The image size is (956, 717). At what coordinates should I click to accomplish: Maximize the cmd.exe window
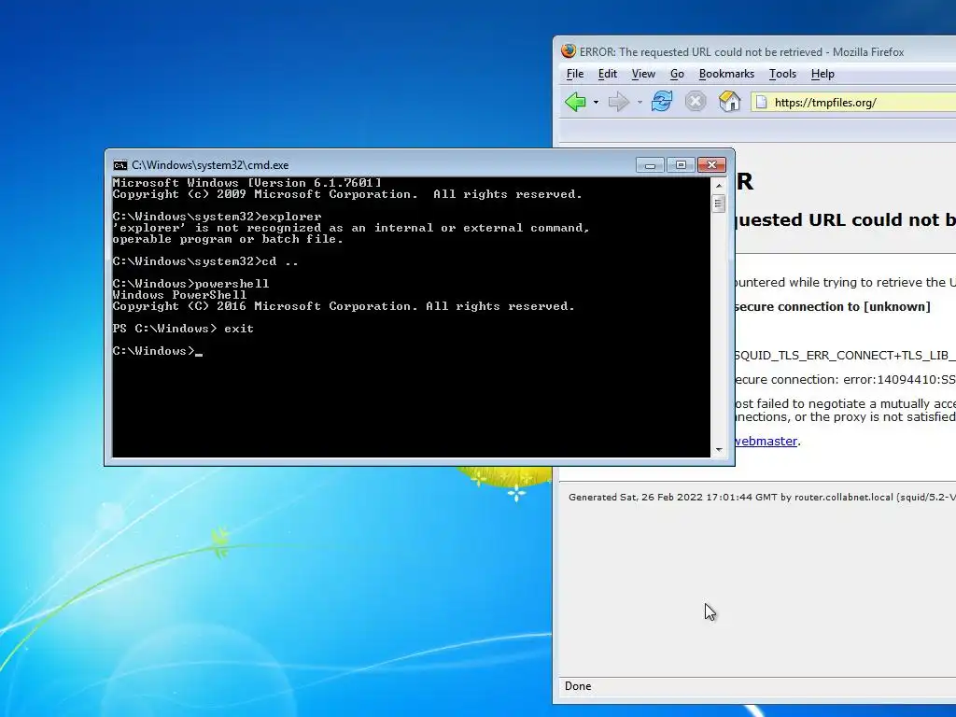(681, 165)
